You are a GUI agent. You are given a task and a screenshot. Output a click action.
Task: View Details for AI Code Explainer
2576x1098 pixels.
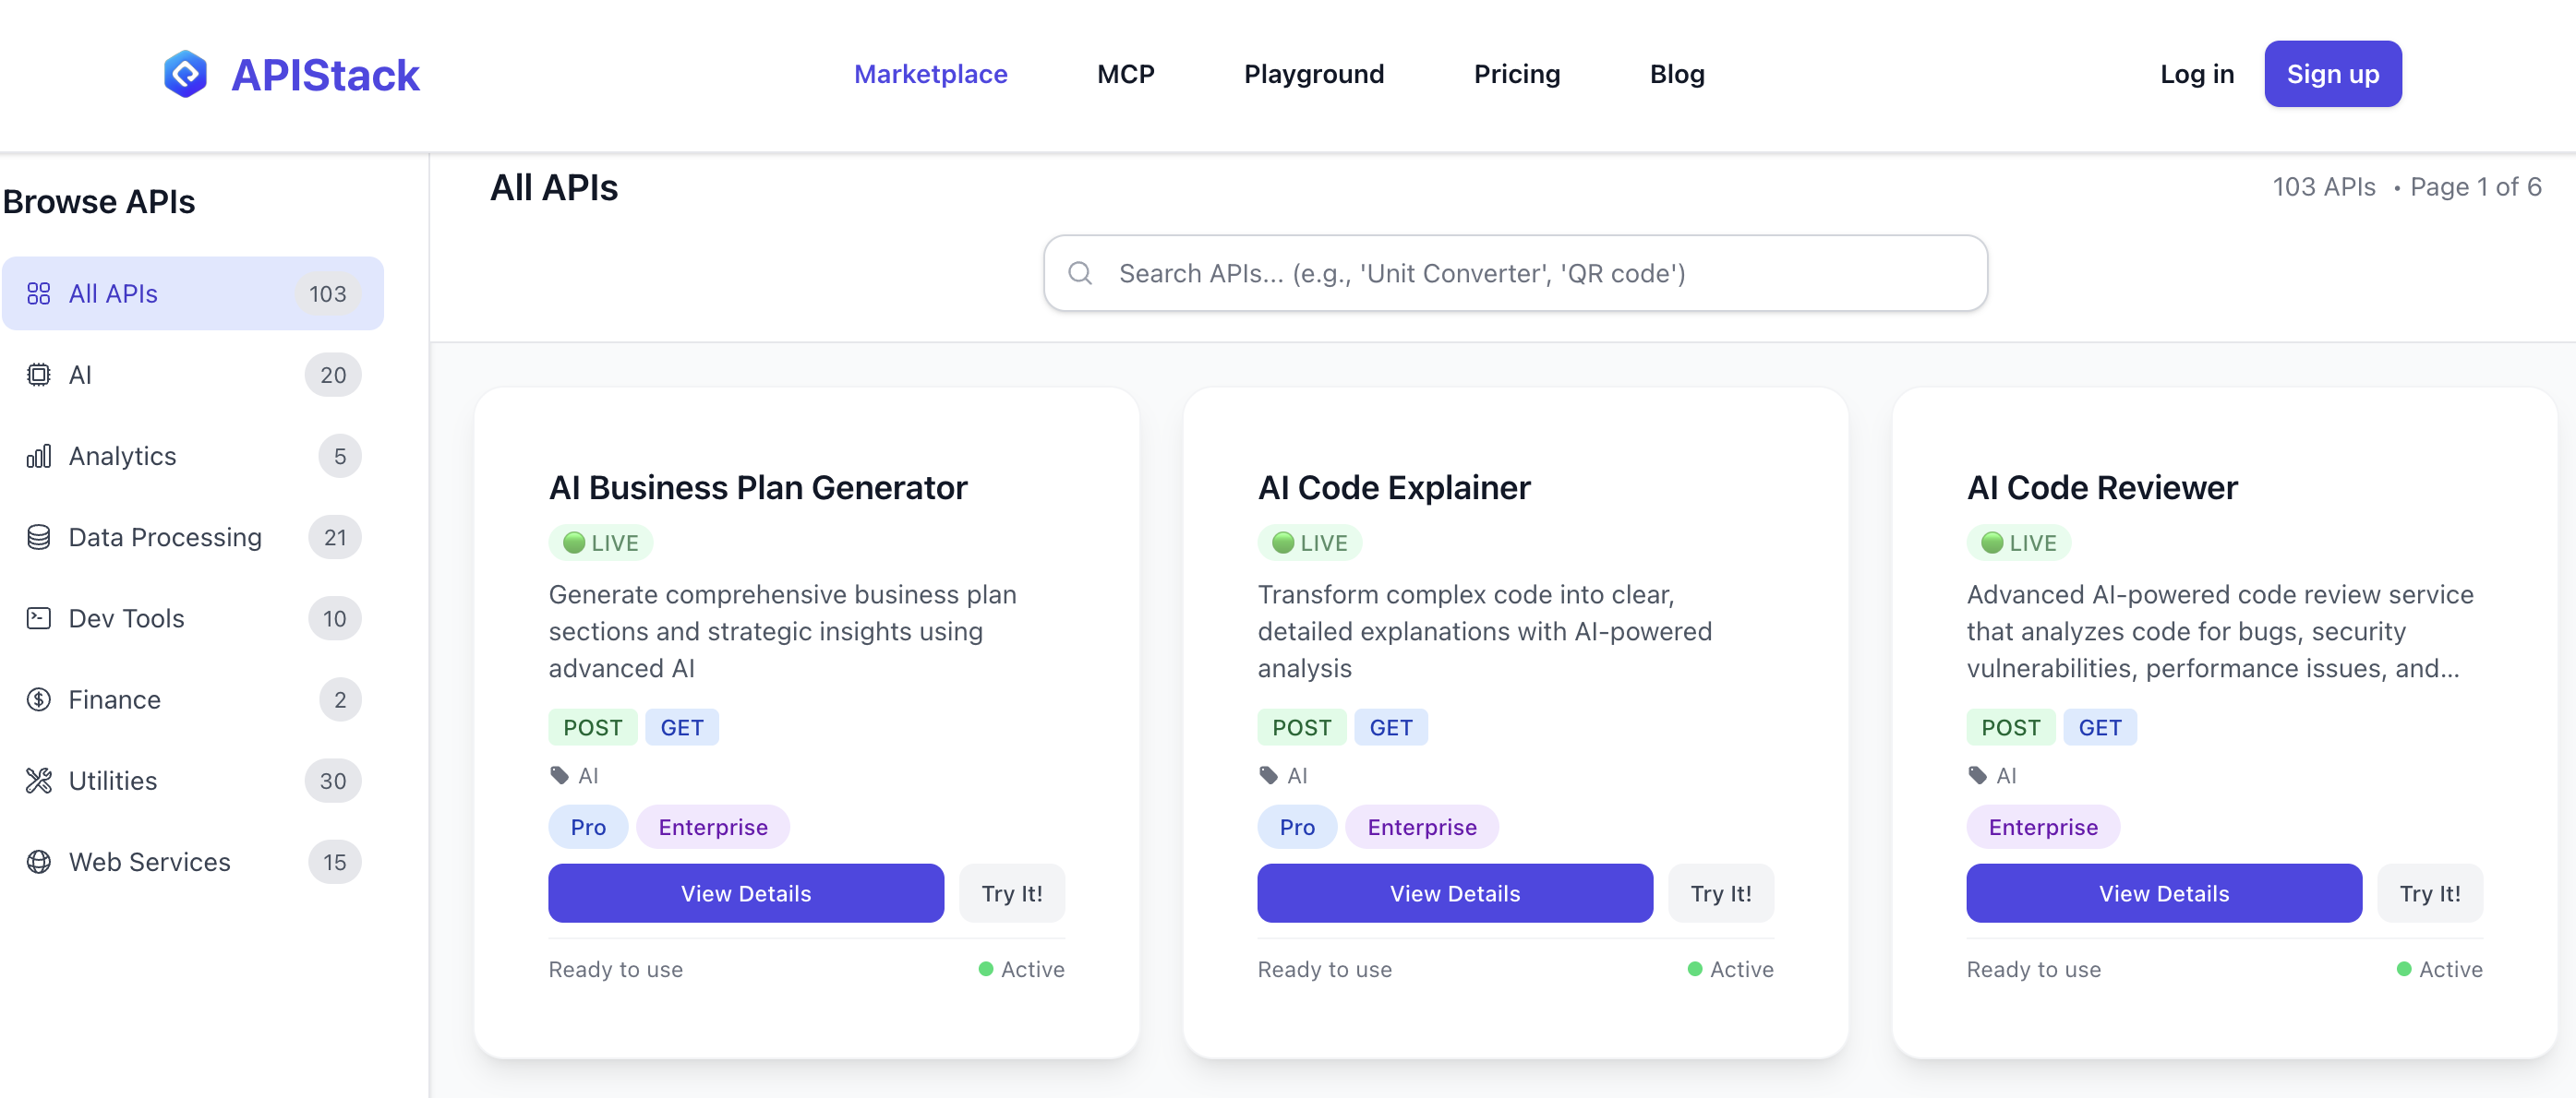coord(1455,893)
